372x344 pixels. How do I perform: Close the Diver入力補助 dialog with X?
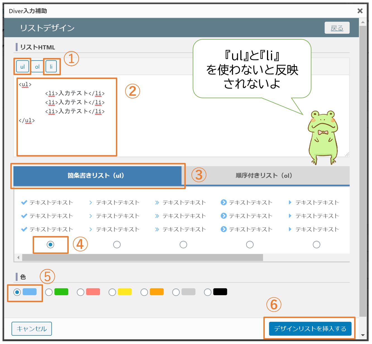(x=360, y=11)
